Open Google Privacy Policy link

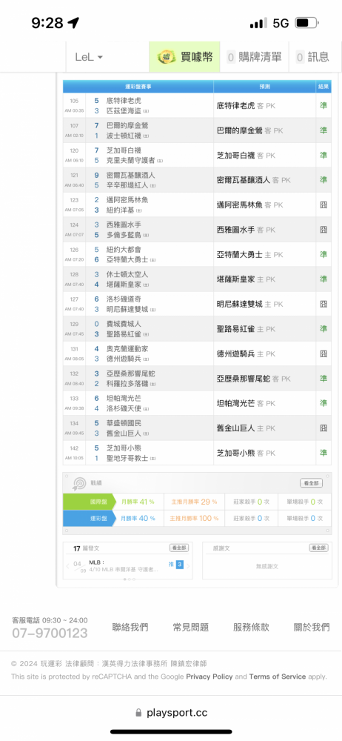coord(209,677)
